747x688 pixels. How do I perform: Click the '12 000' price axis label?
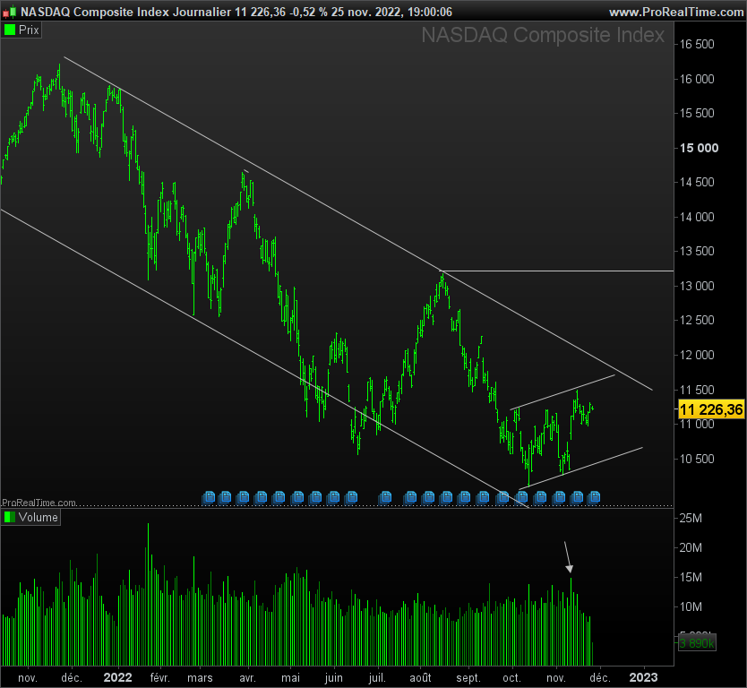[x=697, y=356]
